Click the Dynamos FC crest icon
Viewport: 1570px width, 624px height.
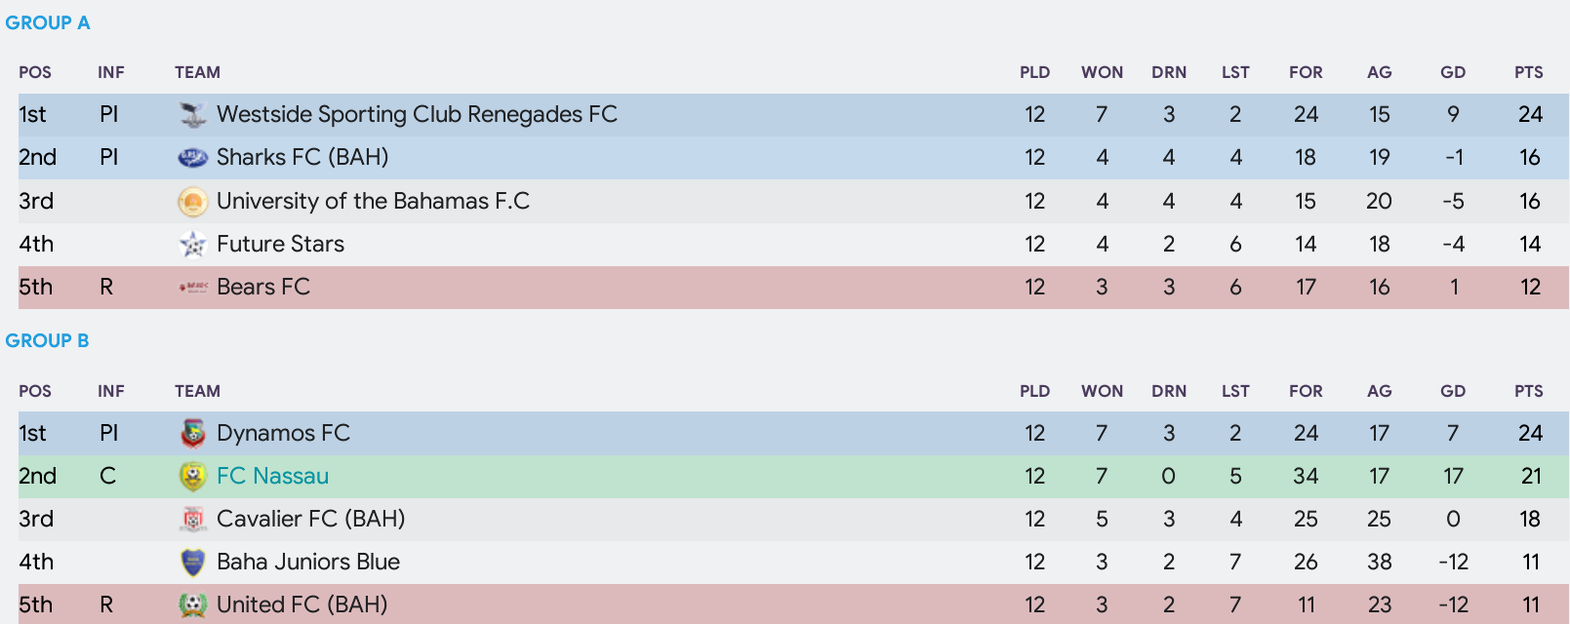[193, 433]
